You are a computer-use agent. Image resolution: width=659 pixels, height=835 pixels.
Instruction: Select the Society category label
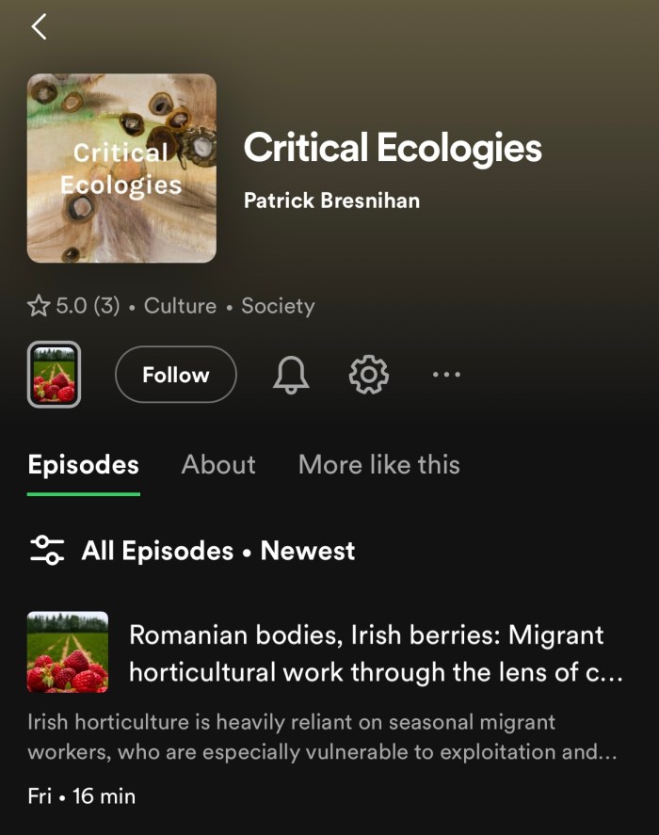pyautogui.click(x=278, y=306)
